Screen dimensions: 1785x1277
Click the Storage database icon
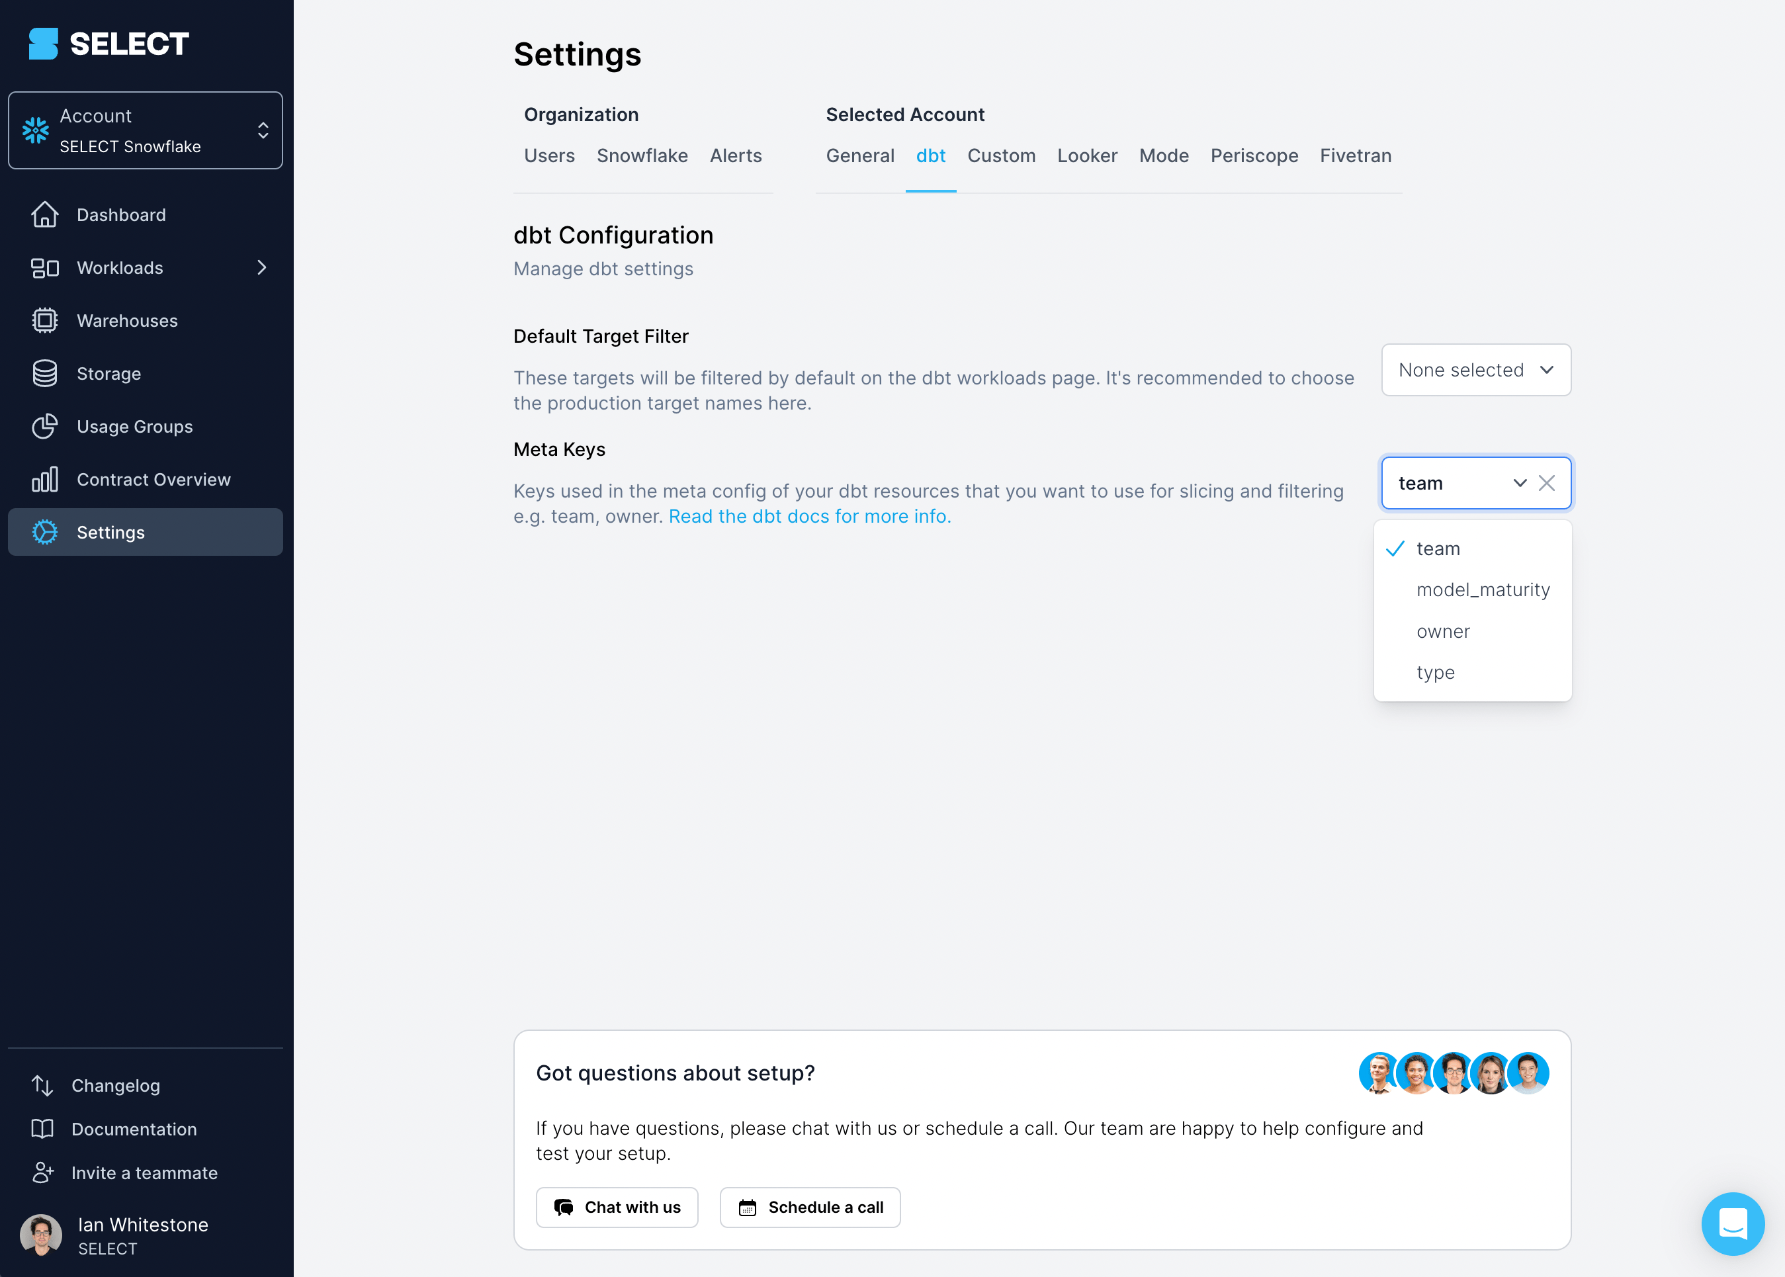tap(45, 374)
